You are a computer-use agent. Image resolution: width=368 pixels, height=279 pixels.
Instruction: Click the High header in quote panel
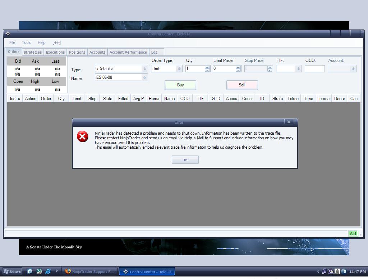(x=35, y=81)
